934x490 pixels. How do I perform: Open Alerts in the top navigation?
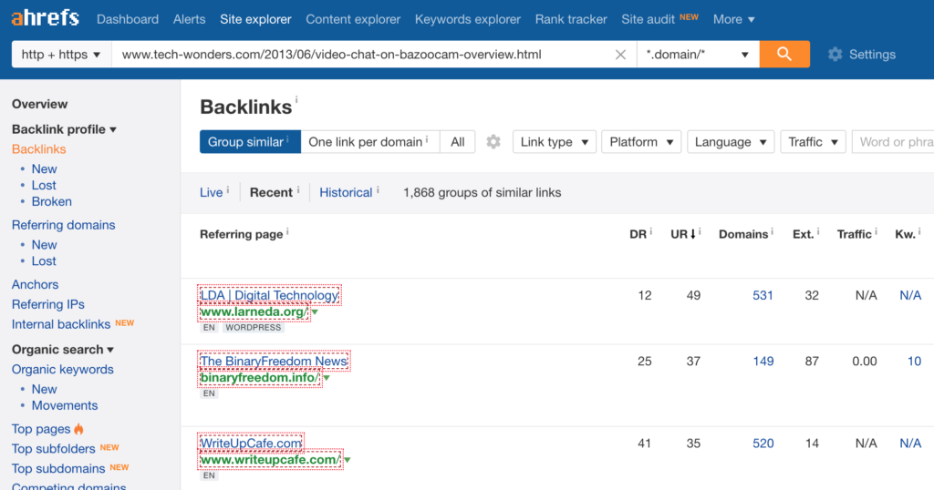pos(190,19)
